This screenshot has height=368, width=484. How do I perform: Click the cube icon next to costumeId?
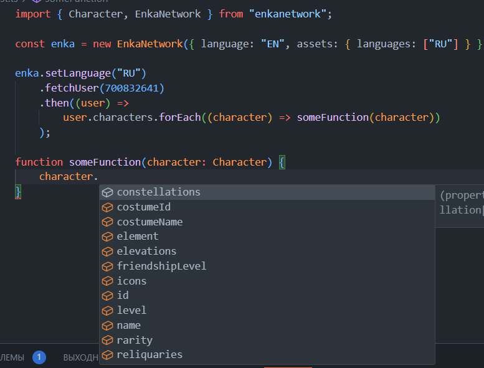click(107, 207)
